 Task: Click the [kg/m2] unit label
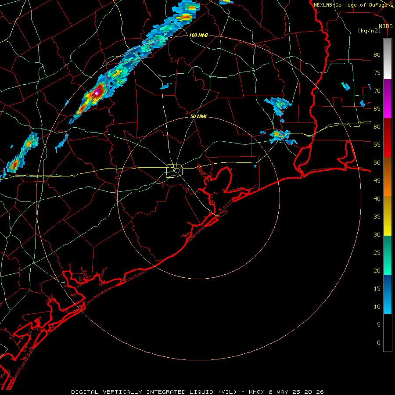pyautogui.click(x=369, y=31)
